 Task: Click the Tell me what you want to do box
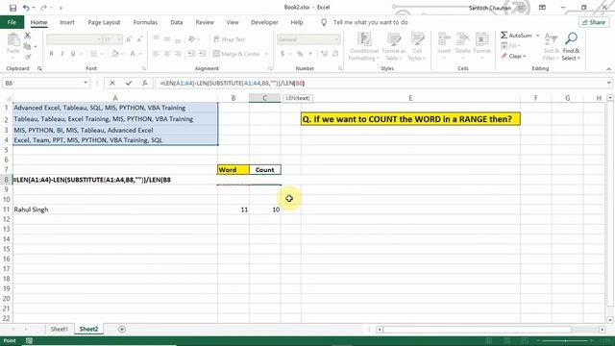click(370, 22)
